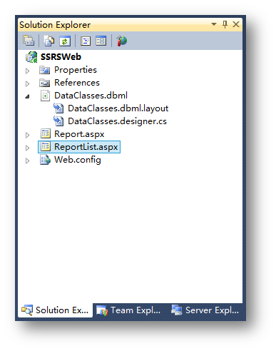Open the ASP.NET Configuration tool icon
This screenshot has width=276, height=351.
[x=122, y=41]
